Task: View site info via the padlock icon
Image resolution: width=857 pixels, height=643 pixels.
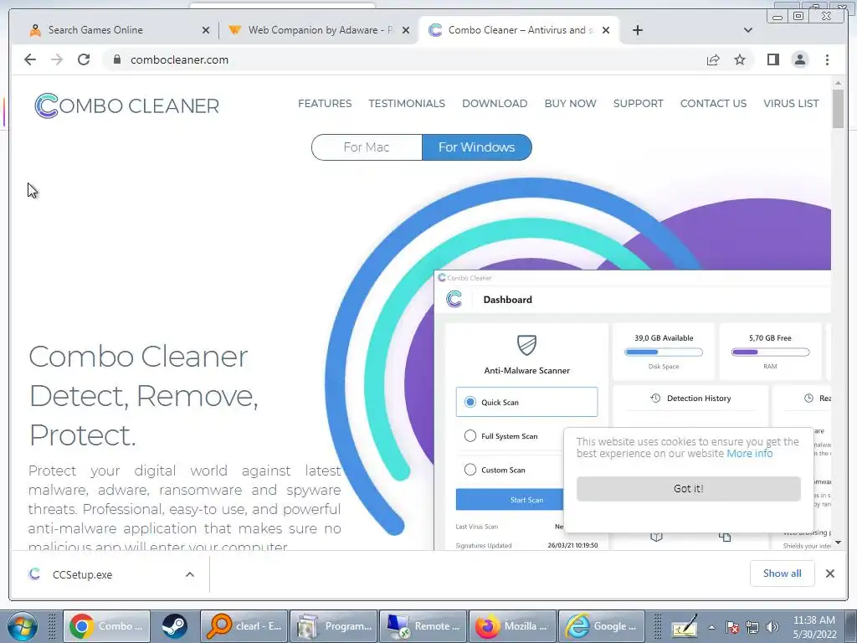Action: point(117,59)
